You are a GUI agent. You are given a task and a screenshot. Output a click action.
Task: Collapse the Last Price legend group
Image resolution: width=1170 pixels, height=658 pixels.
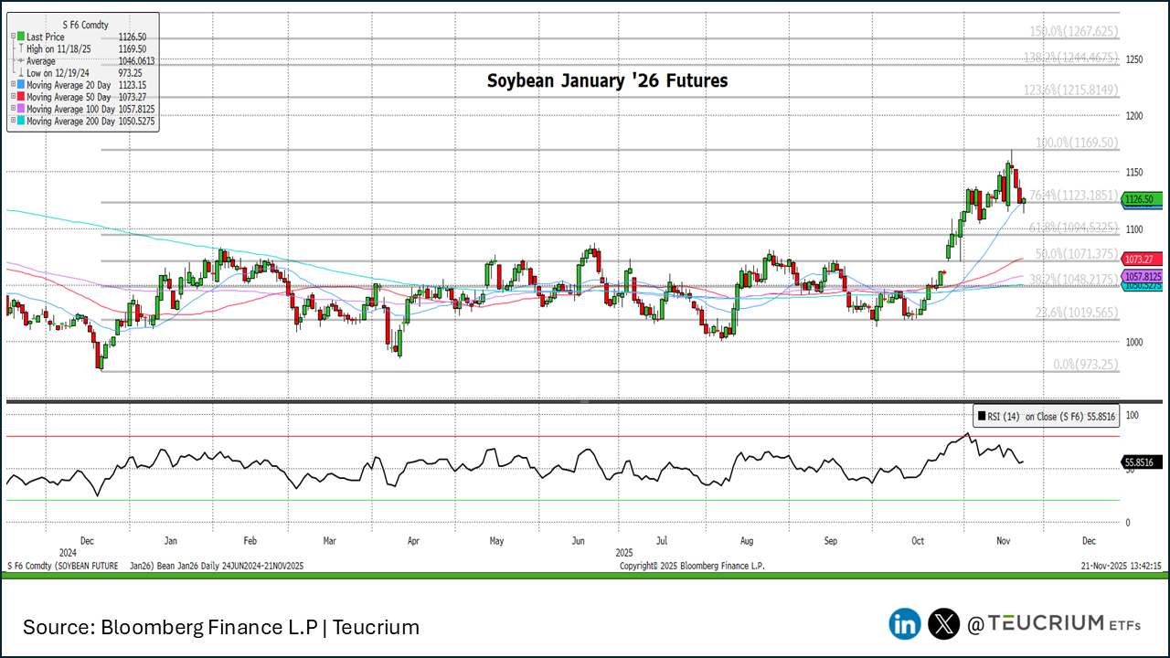point(13,37)
